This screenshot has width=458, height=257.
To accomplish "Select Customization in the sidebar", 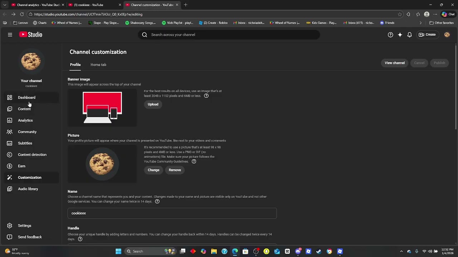I will 31,177.
